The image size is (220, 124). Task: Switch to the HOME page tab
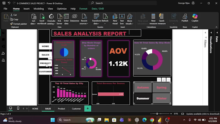tap(35, 108)
